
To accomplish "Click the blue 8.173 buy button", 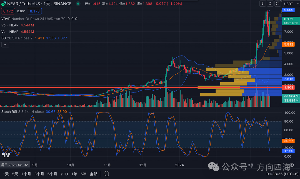I will (x=35, y=11).
